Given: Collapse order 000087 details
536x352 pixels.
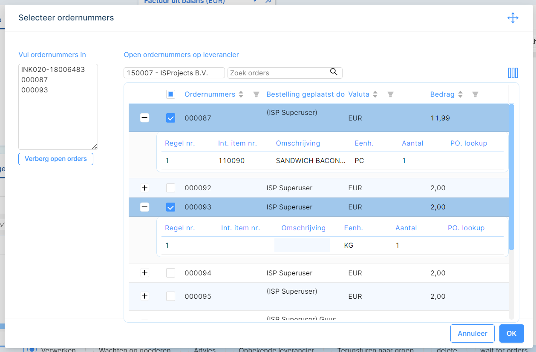Looking at the screenshot, I should (145, 118).
